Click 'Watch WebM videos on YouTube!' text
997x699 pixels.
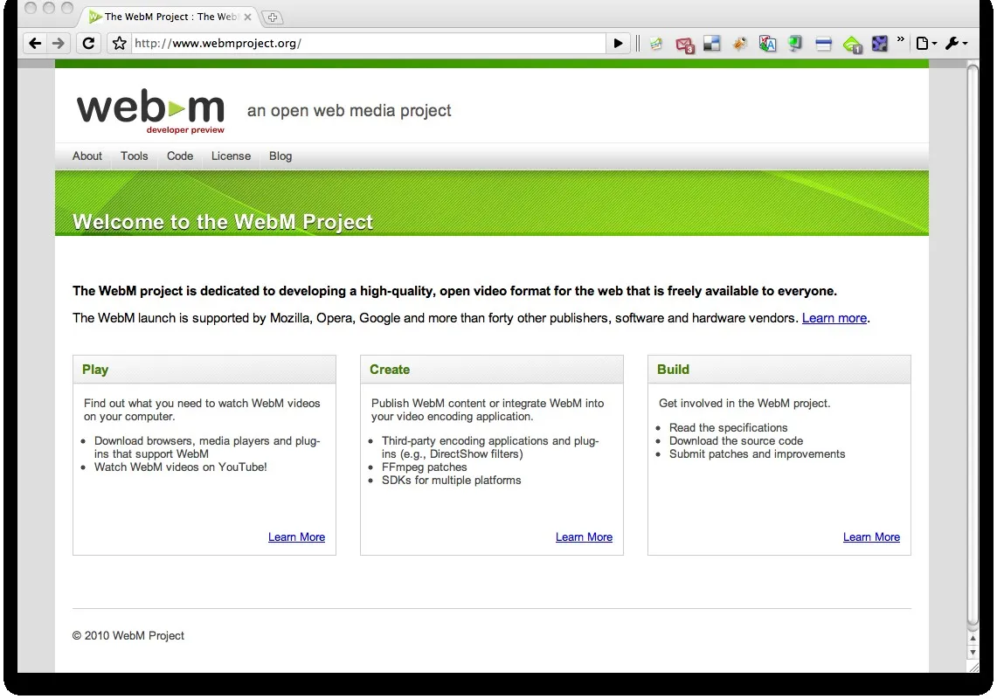click(x=181, y=467)
